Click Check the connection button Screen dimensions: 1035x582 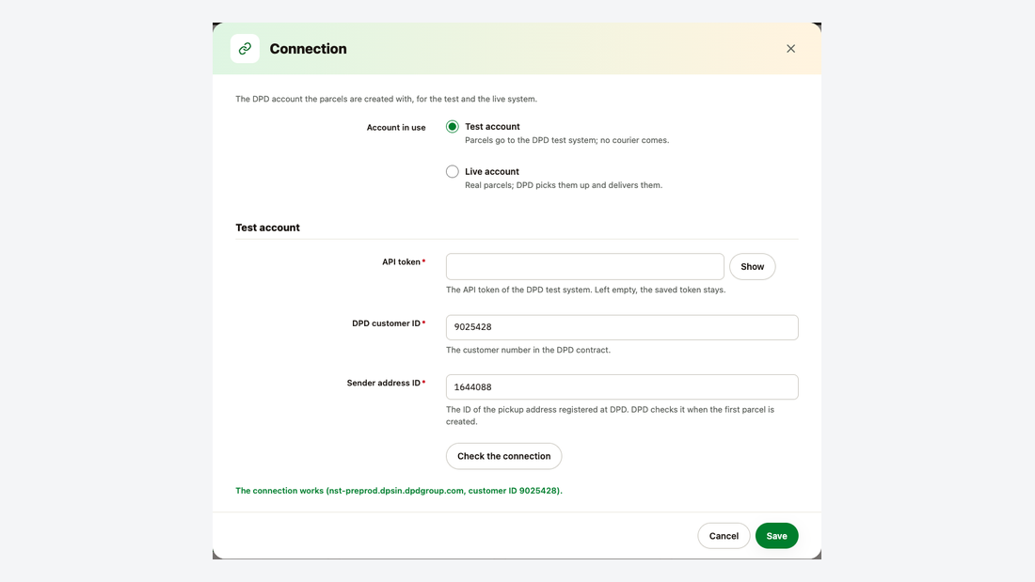503,456
